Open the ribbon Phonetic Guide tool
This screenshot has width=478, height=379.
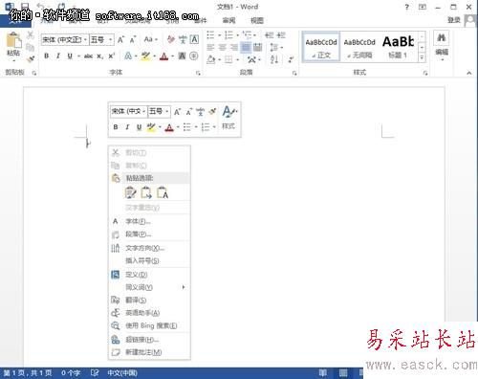pyautogui.click(x=183, y=39)
